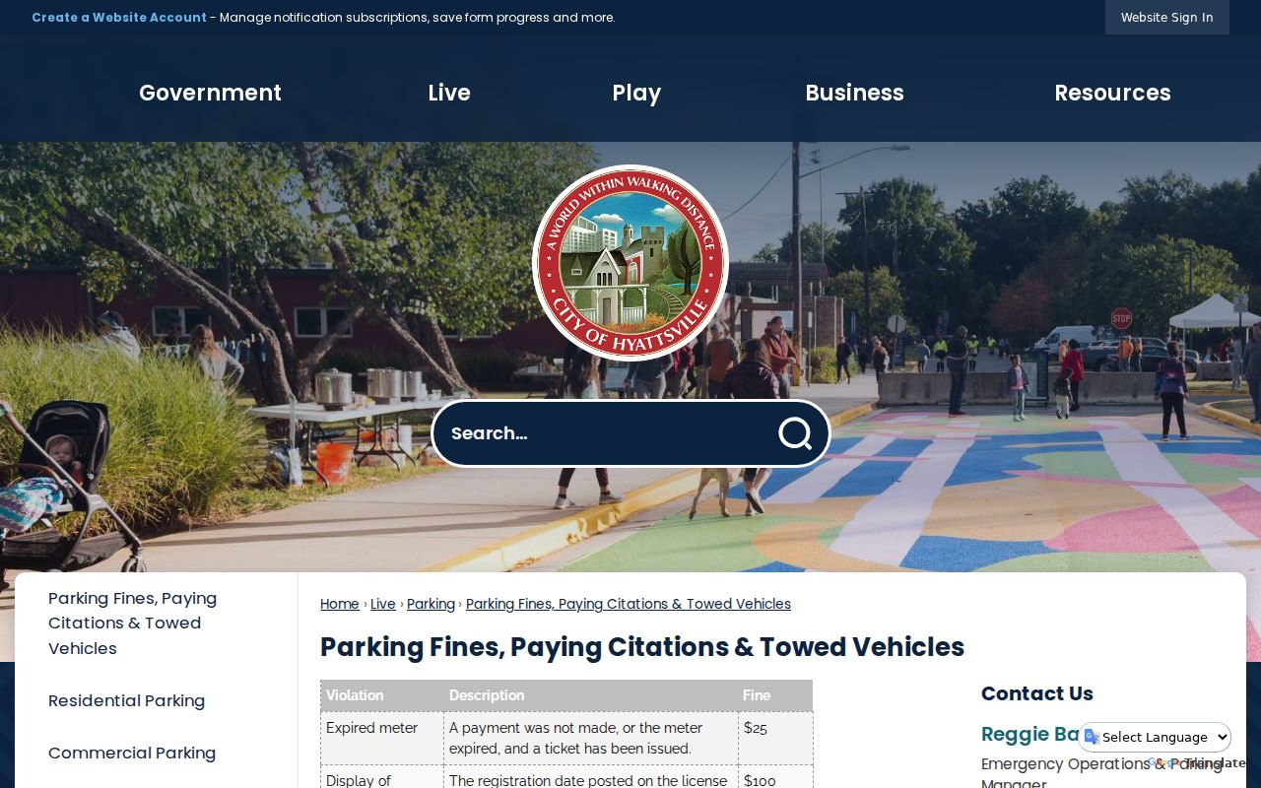
Task: Open the Resources menu
Action: [1112, 93]
